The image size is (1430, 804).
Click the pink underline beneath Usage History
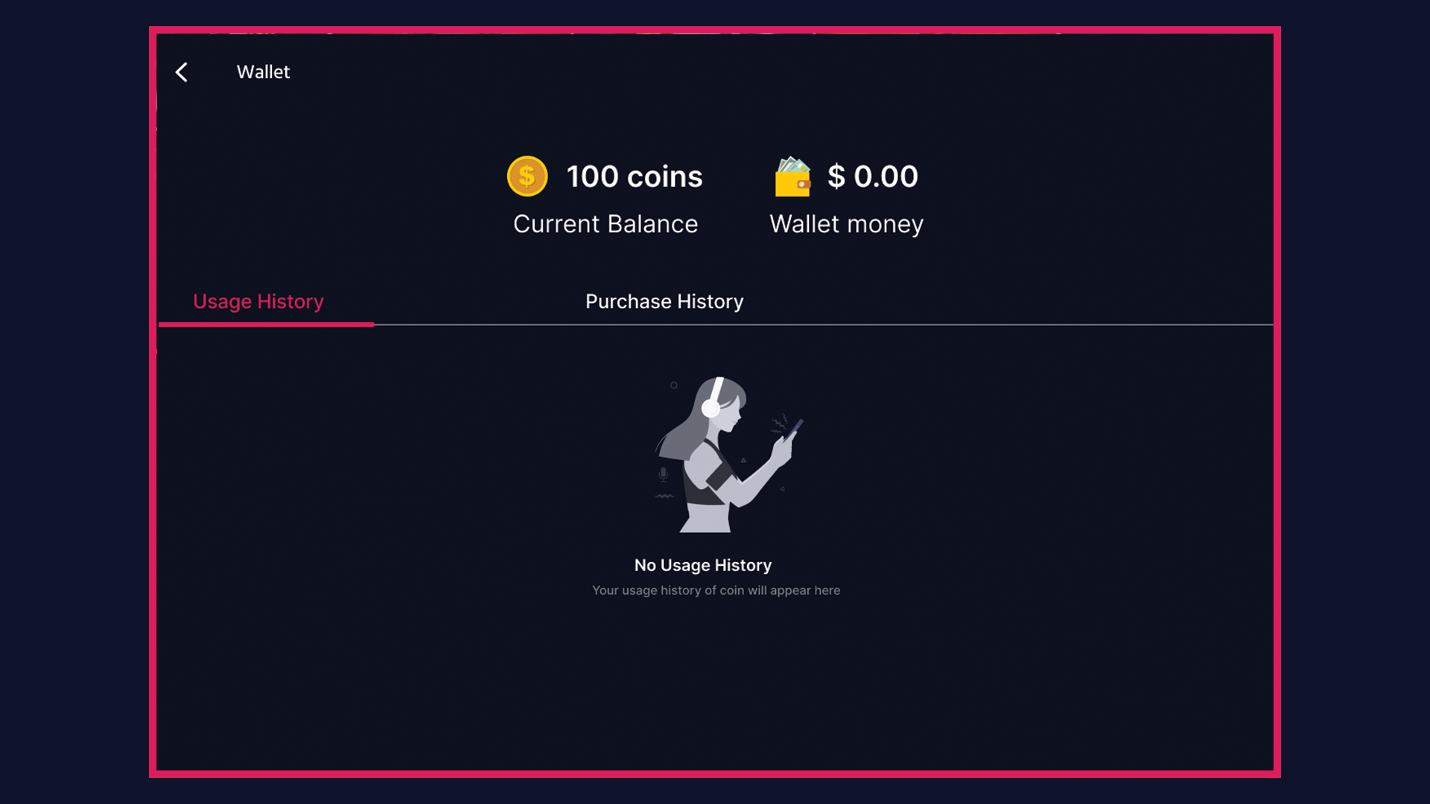(x=266, y=325)
